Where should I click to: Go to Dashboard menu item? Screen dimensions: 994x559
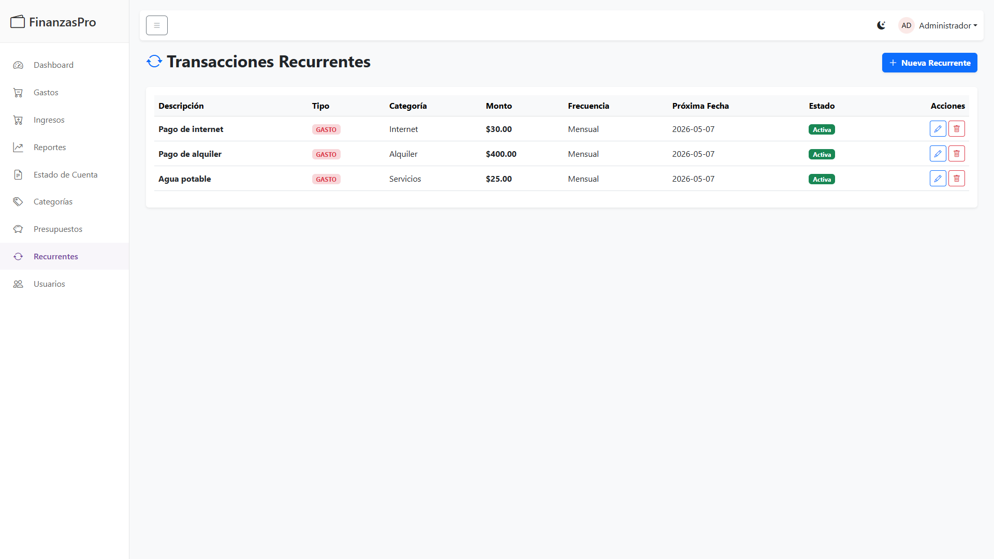(64, 65)
